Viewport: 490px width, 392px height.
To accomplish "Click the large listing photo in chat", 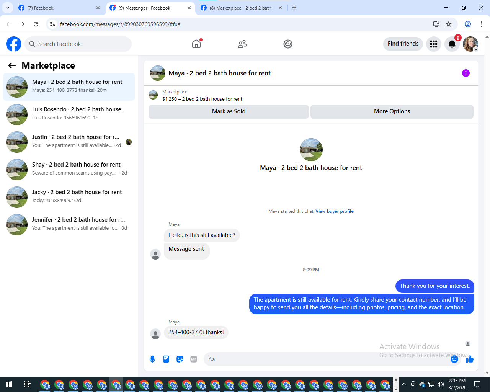I will pyautogui.click(x=311, y=150).
